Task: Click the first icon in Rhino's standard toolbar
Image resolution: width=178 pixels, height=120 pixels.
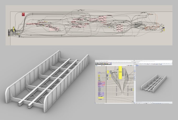Action: pos(134,64)
